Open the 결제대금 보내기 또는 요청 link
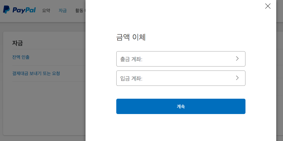 (x=36, y=74)
